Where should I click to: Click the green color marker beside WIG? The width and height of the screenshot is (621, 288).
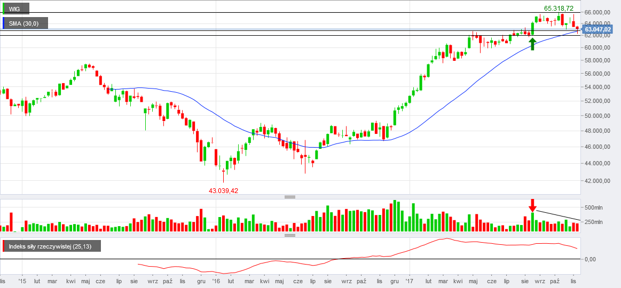pos(4,9)
